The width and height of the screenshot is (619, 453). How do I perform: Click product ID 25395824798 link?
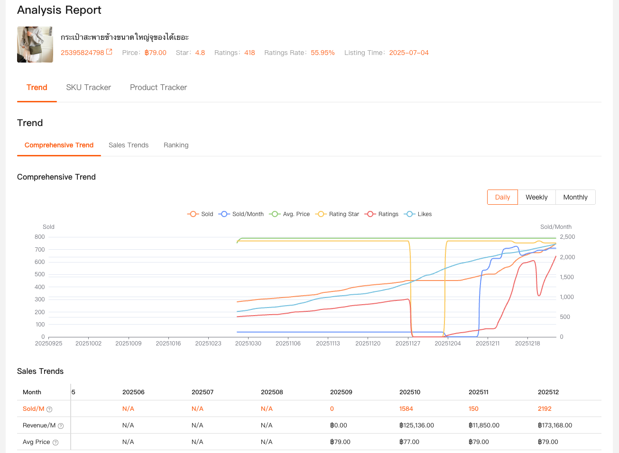click(x=82, y=53)
